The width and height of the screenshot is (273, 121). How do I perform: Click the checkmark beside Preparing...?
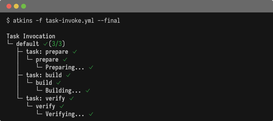[x=91, y=67]
